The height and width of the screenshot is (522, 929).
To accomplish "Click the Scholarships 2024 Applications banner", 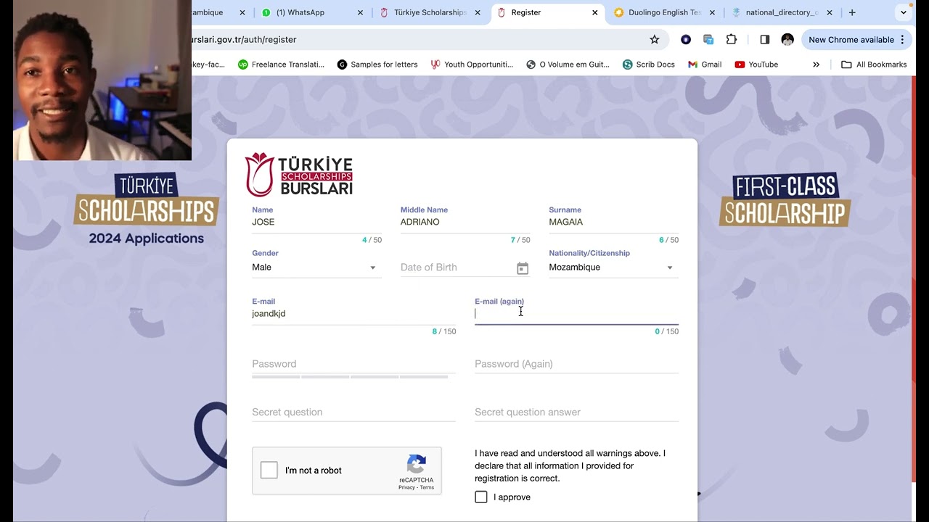I will (x=146, y=210).
